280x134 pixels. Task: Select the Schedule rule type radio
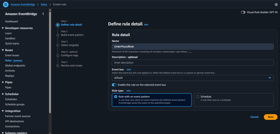[x=198, y=96]
